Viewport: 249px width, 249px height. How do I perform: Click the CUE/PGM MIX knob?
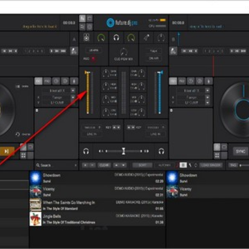pos(124,52)
